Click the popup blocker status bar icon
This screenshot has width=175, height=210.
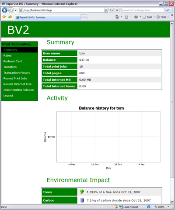coord(116,207)
